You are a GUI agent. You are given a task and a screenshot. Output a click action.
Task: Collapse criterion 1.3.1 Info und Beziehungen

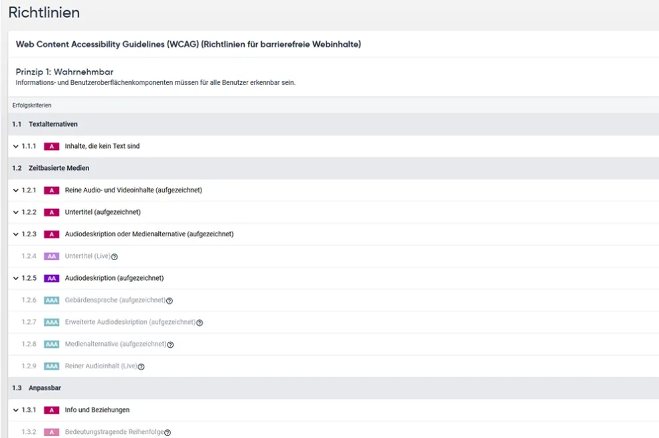(x=15, y=410)
